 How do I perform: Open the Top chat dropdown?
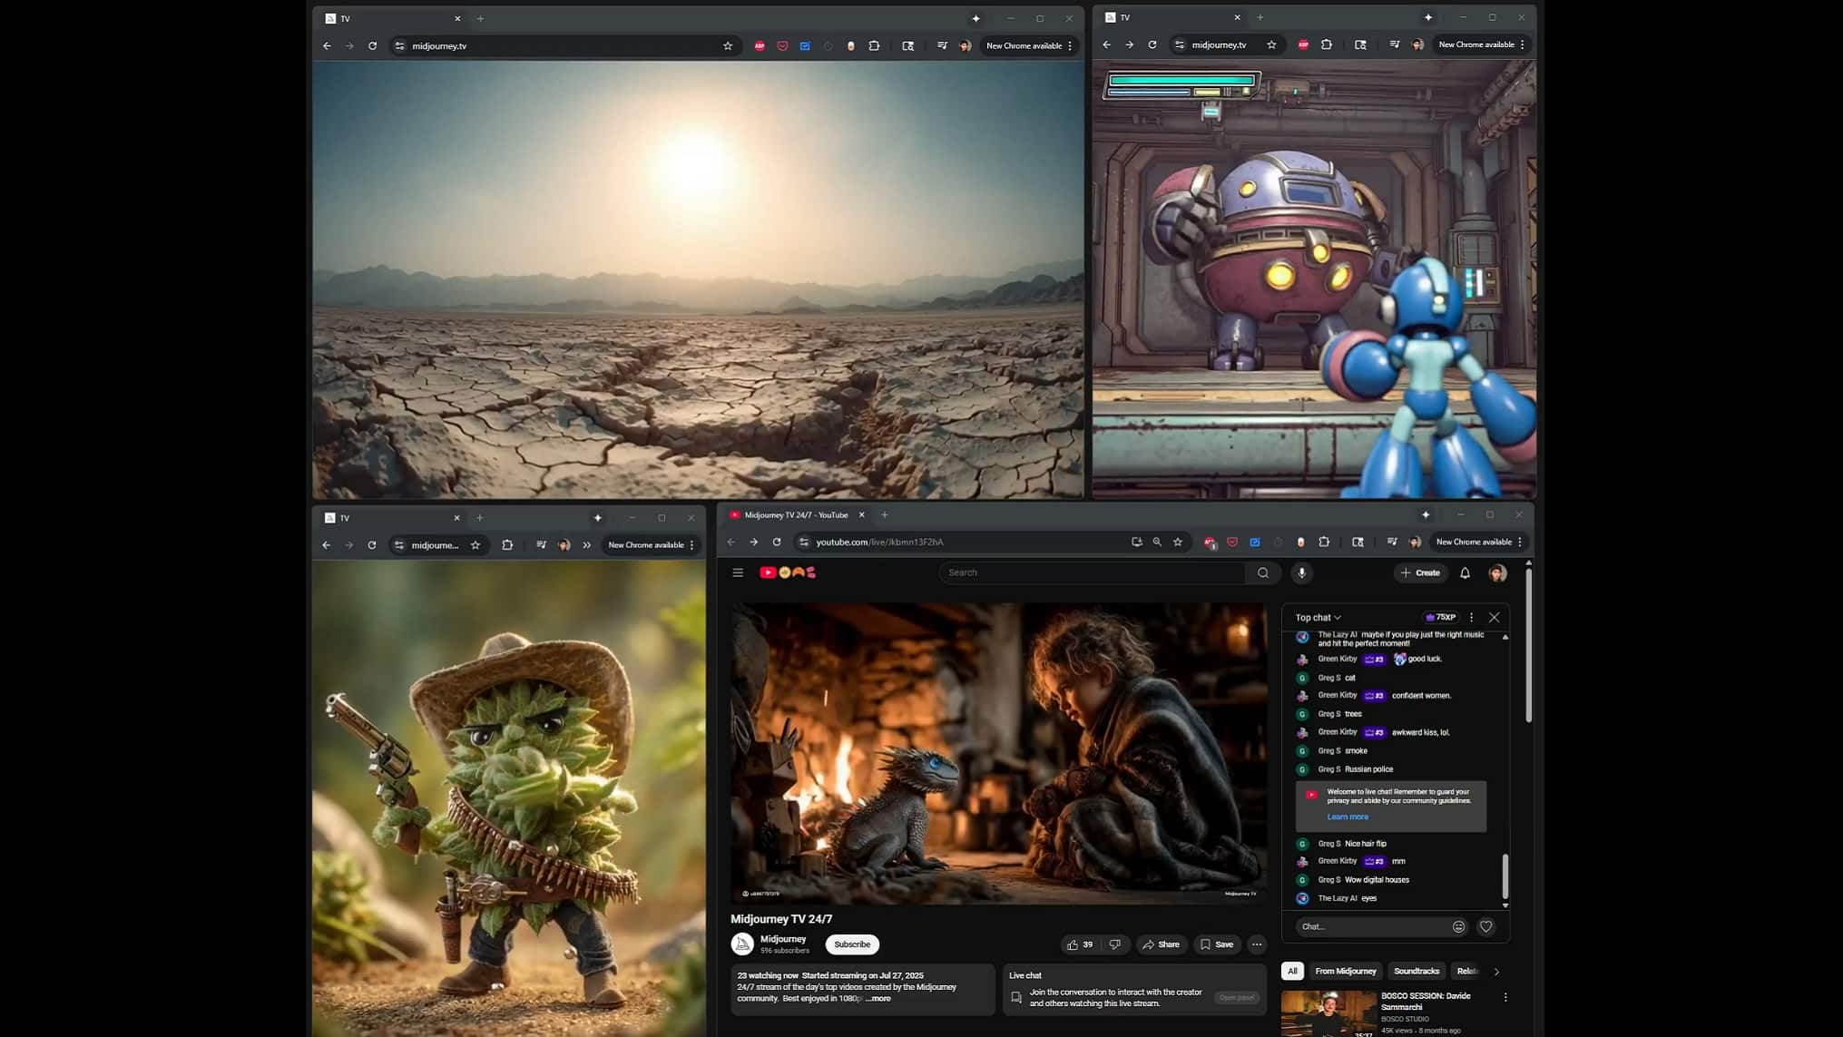click(x=1317, y=617)
